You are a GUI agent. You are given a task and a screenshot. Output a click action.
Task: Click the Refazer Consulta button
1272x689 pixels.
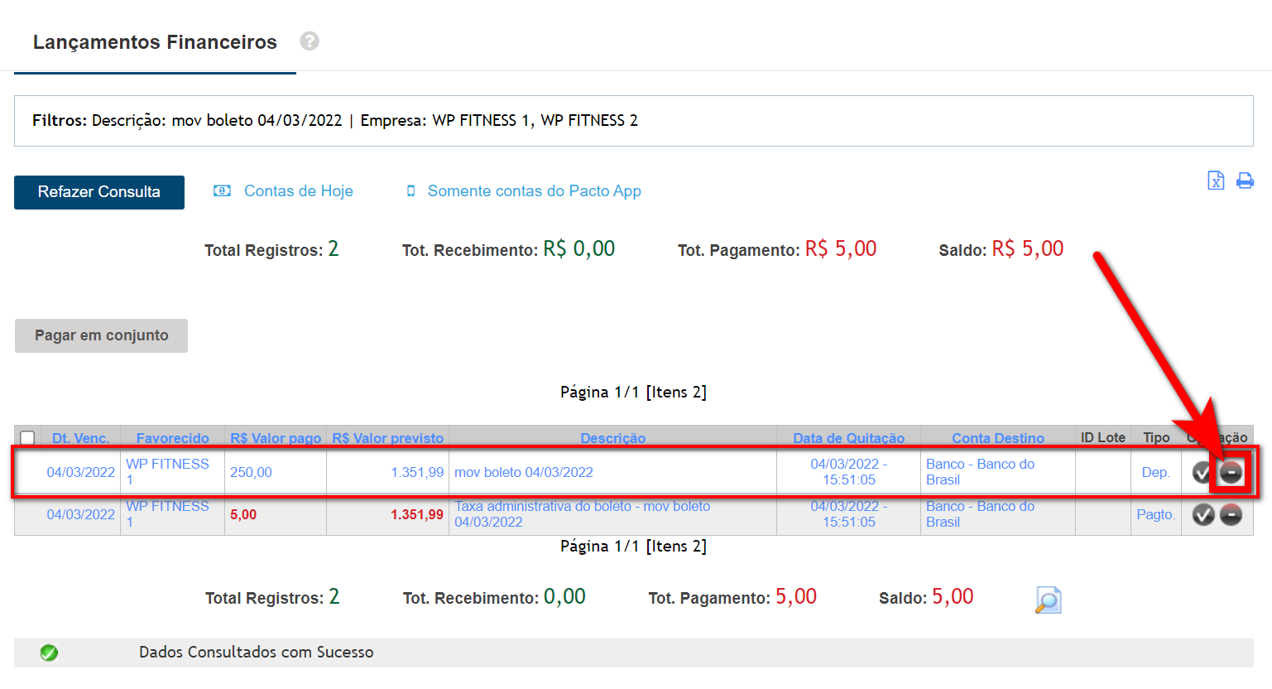click(x=99, y=192)
